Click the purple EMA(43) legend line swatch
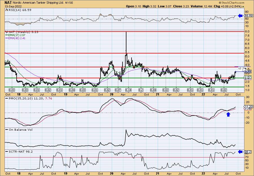 pos(6,38)
